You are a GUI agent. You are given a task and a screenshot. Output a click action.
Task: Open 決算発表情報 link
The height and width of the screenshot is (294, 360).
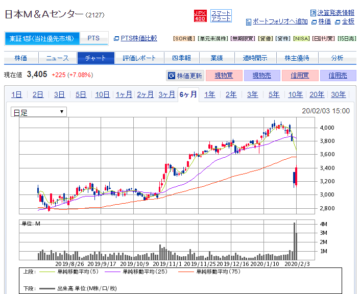335,13
